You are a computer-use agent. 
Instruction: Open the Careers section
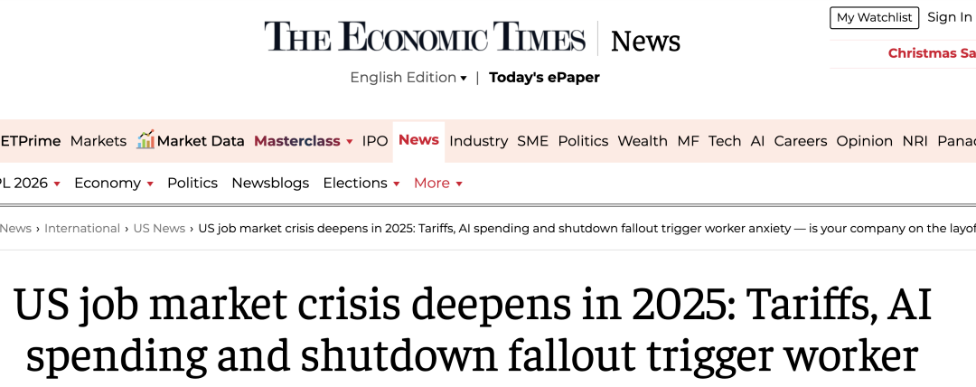click(801, 141)
